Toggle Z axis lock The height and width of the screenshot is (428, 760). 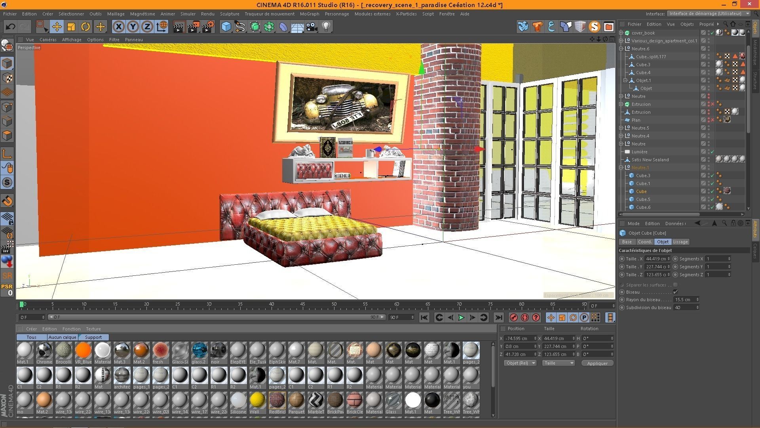[147, 27]
